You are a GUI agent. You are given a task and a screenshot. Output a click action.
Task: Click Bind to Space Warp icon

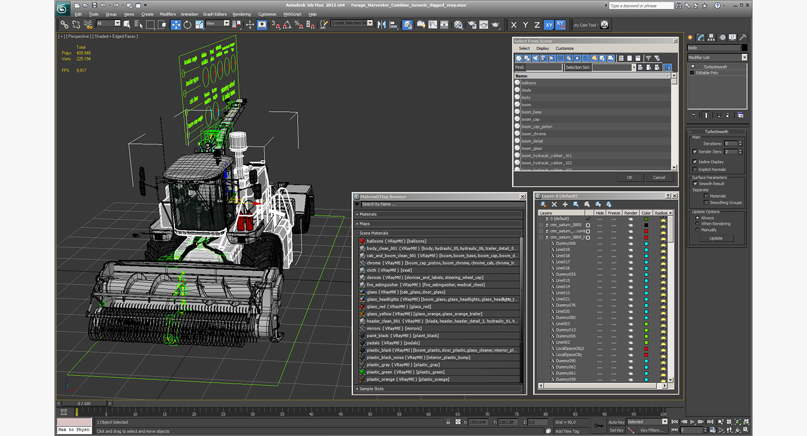[87, 25]
